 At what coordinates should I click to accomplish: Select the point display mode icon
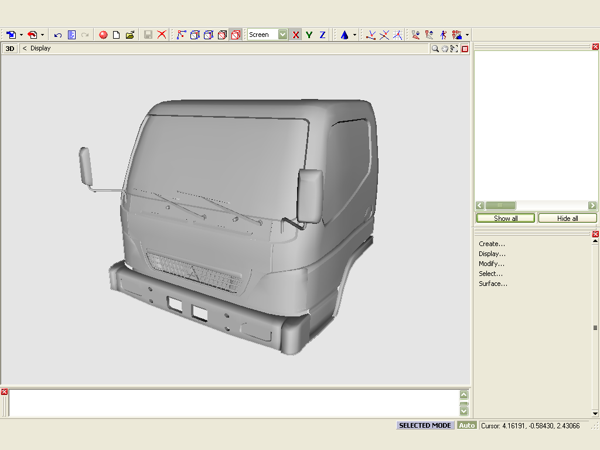click(182, 35)
